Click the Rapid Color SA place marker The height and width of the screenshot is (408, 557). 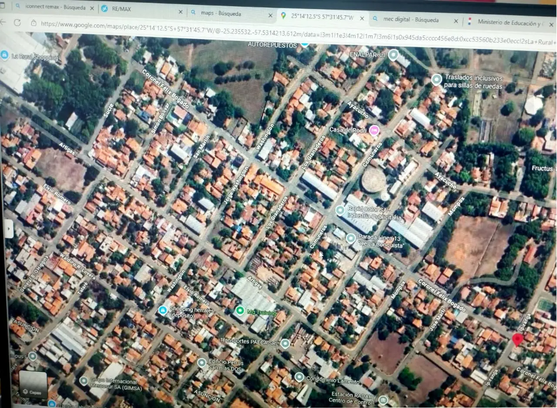tap(340, 210)
